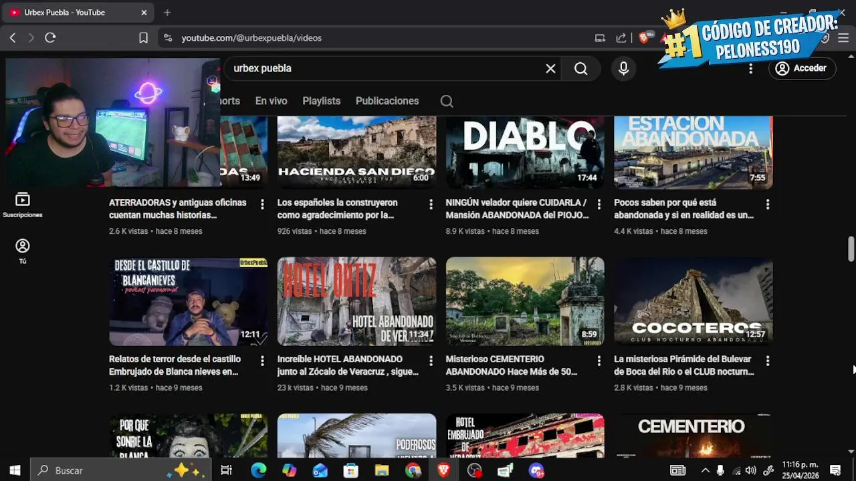Open the title 'Increíble HOTEL ABANDONADO junto al Zócalo'
This screenshot has height=481, width=856.
[x=348, y=365]
